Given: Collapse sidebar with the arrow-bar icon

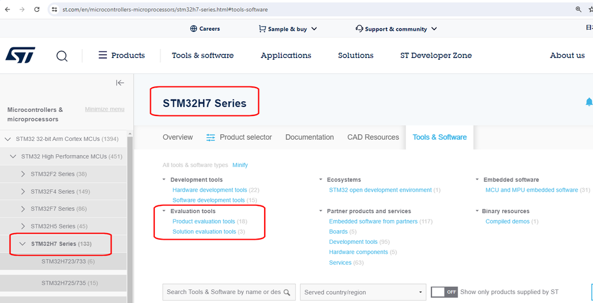Looking at the screenshot, I should point(120,83).
